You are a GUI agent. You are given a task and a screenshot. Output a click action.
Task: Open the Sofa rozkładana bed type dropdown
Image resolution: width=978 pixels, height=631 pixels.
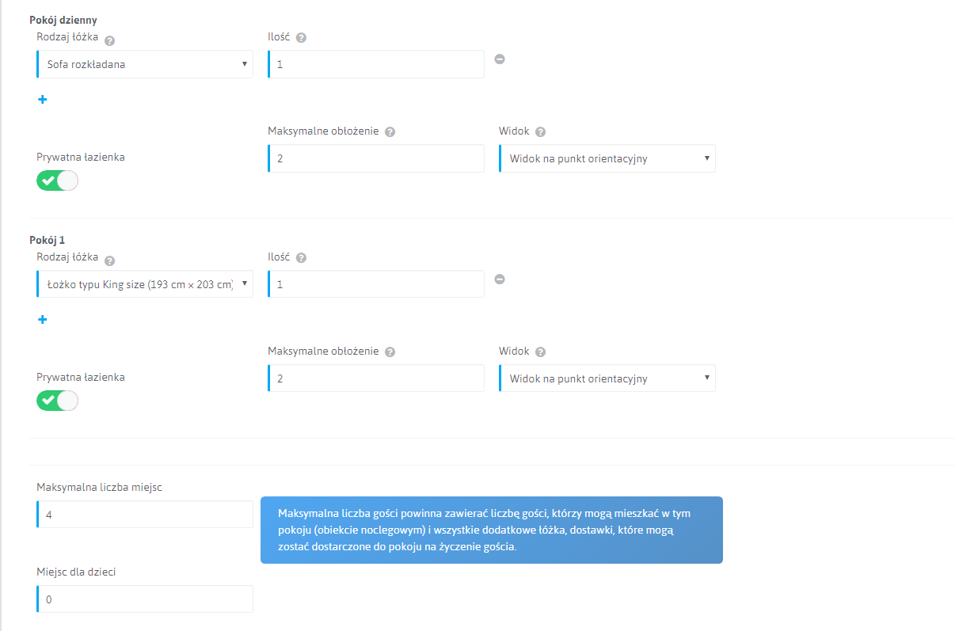(145, 65)
